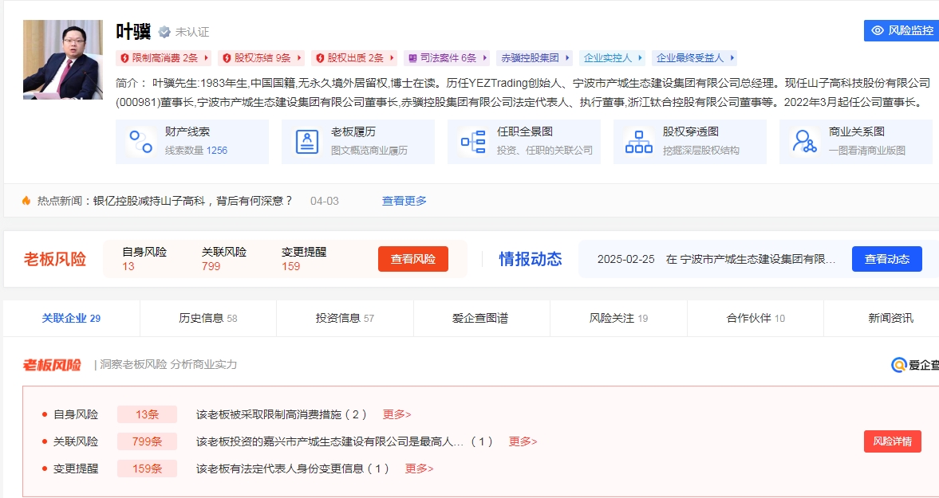This screenshot has height=498, width=939.
Task: Click the 爱企查 logo icon
Action: [898, 365]
